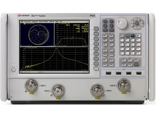Touch the rotary tuning knob
The height and width of the screenshot is (117, 156).
coord(122,23)
